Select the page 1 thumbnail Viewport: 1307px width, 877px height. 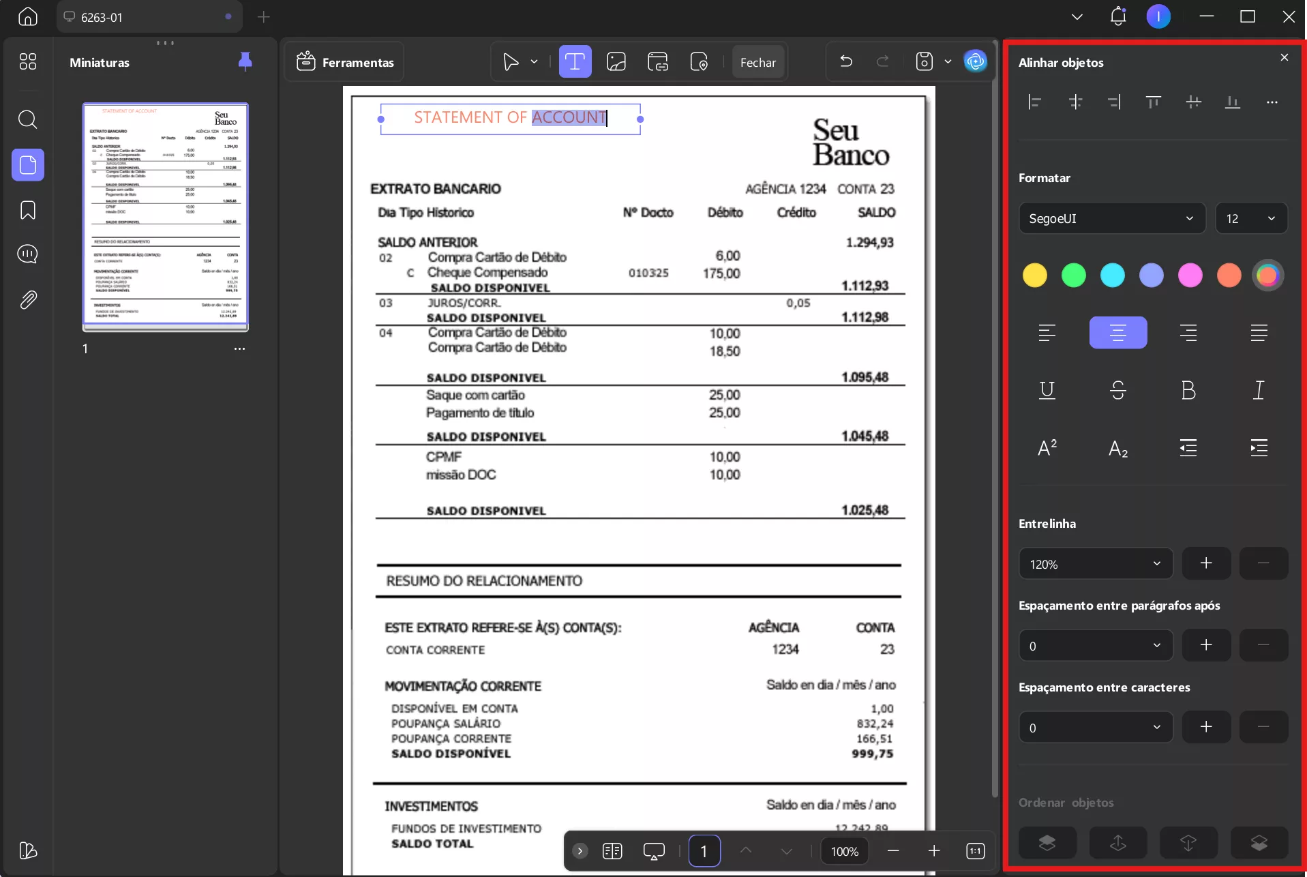point(165,216)
